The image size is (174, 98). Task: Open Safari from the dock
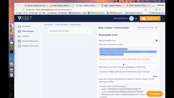11,60
